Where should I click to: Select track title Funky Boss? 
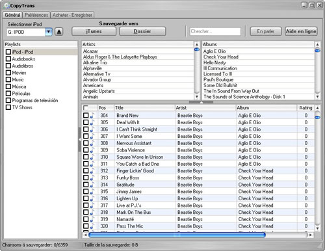127,178
